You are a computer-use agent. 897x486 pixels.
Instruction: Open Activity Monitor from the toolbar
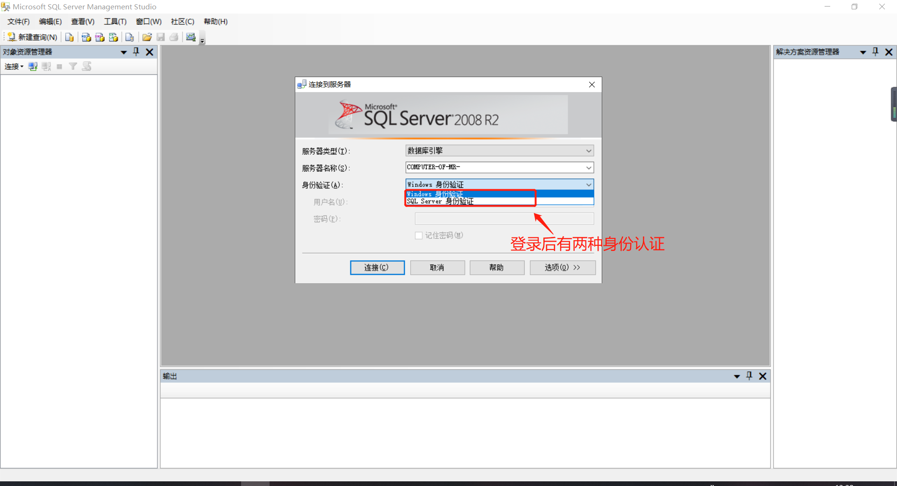pyautogui.click(x=191, y=37)
